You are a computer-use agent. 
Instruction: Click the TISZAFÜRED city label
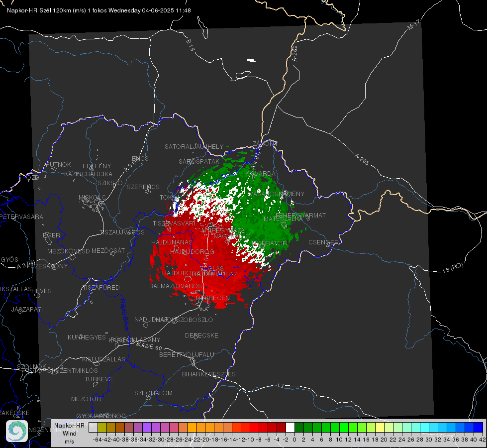(x=101, y=288)
